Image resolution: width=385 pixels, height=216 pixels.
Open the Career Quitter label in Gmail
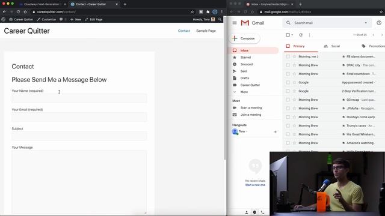pos(250,85)
